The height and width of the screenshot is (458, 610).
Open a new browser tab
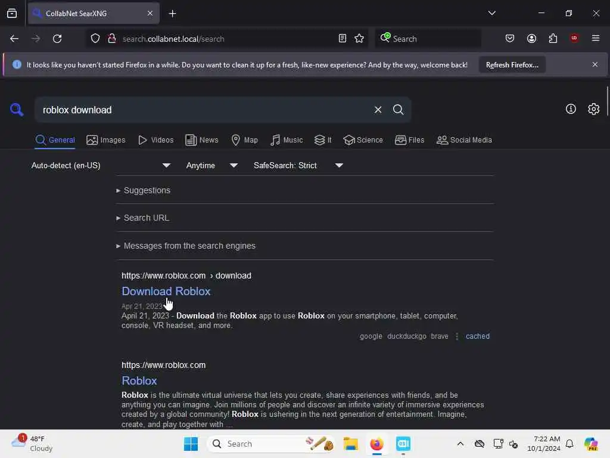pos(172,14)
